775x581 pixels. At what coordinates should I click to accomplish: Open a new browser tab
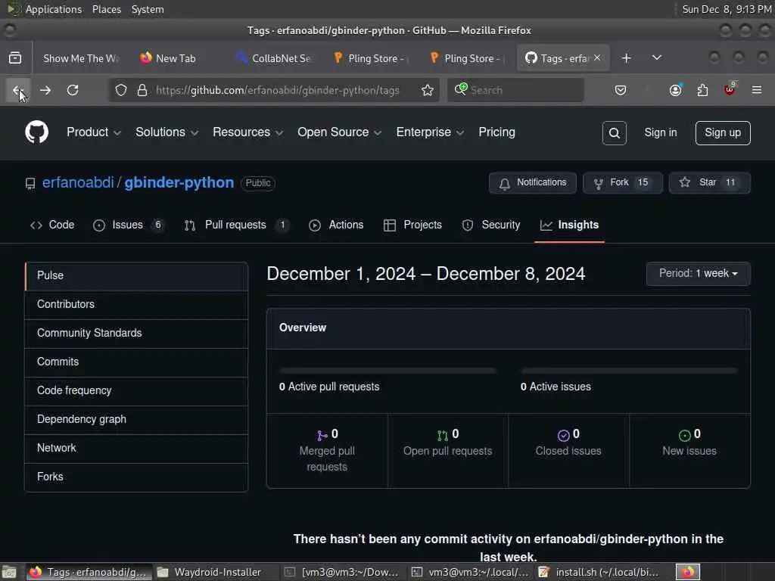(626, 57)
